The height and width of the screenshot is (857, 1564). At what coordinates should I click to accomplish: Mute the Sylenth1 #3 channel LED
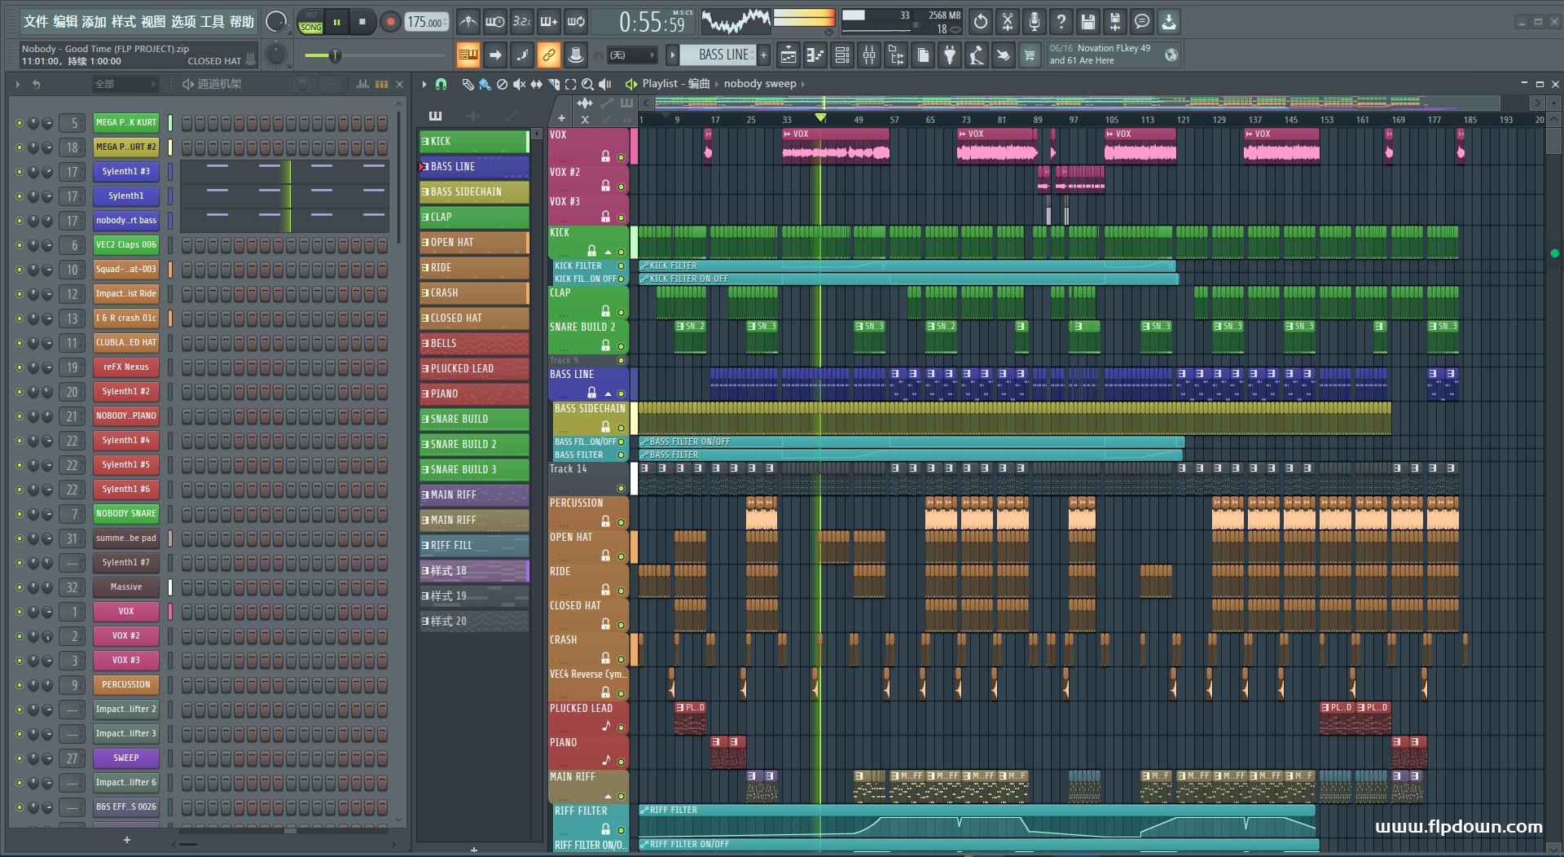[20, 172]
